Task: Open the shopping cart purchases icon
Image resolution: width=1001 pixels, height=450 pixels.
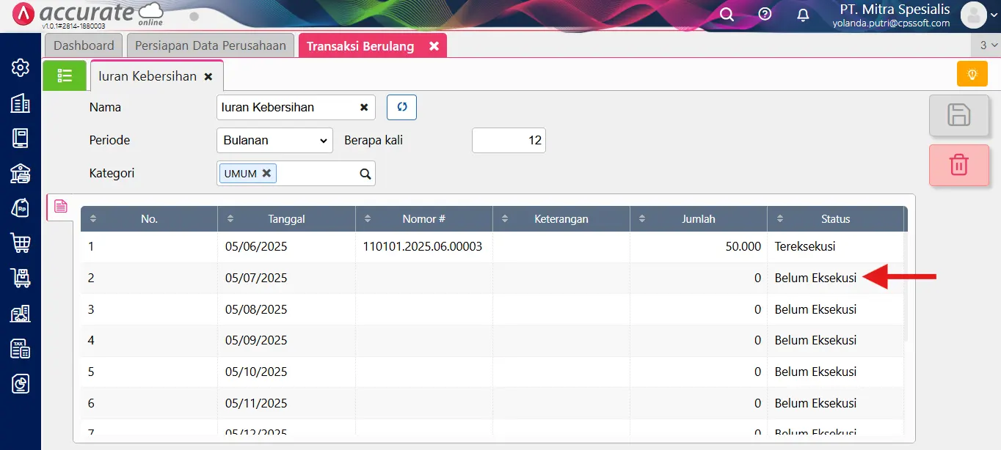Action: pos(20,243)
